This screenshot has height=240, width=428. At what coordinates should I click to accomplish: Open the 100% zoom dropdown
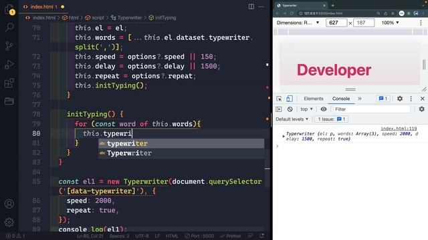(390, 23)
